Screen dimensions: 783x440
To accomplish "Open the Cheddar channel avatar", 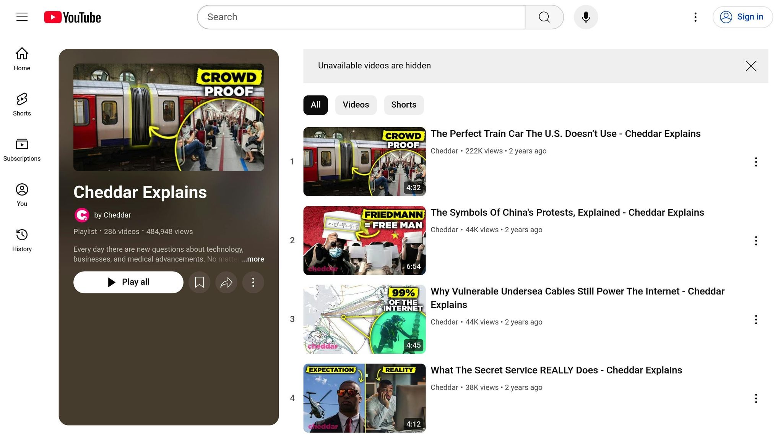I will pyautogui.click(x=81, y=215).
